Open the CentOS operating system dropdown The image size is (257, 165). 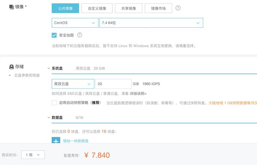coord(75,23)
